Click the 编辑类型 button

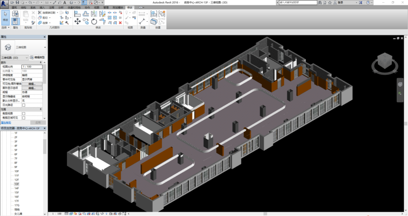(37, 57)
